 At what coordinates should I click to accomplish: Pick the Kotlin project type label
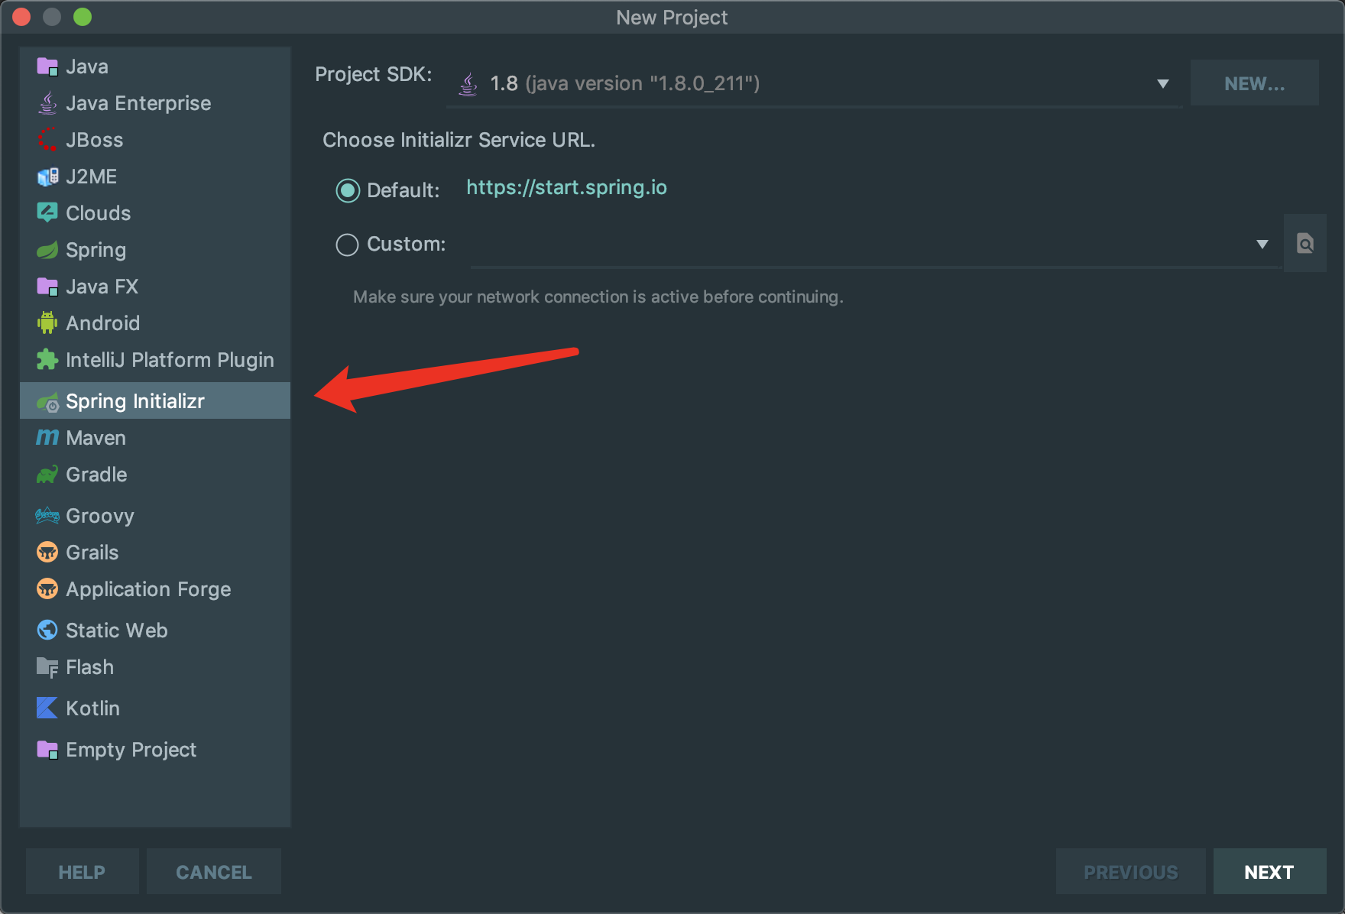click(x=92, y=708)
